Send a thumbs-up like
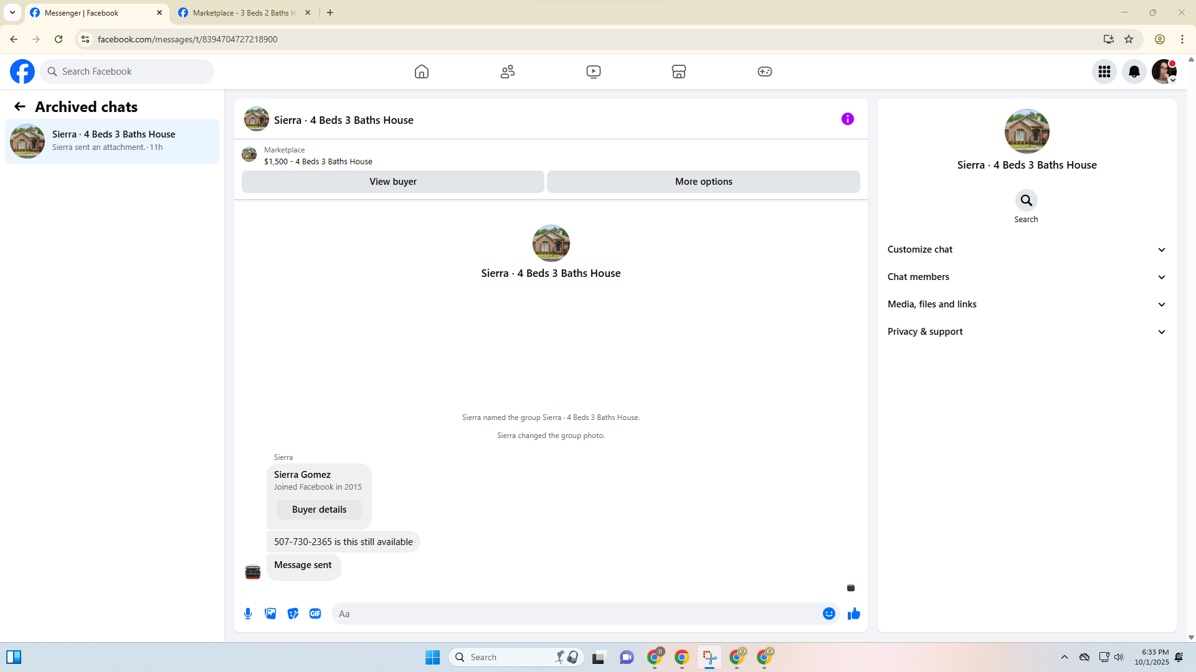The height and width of the screenshot is (672, 1196). tap(854, 614)
